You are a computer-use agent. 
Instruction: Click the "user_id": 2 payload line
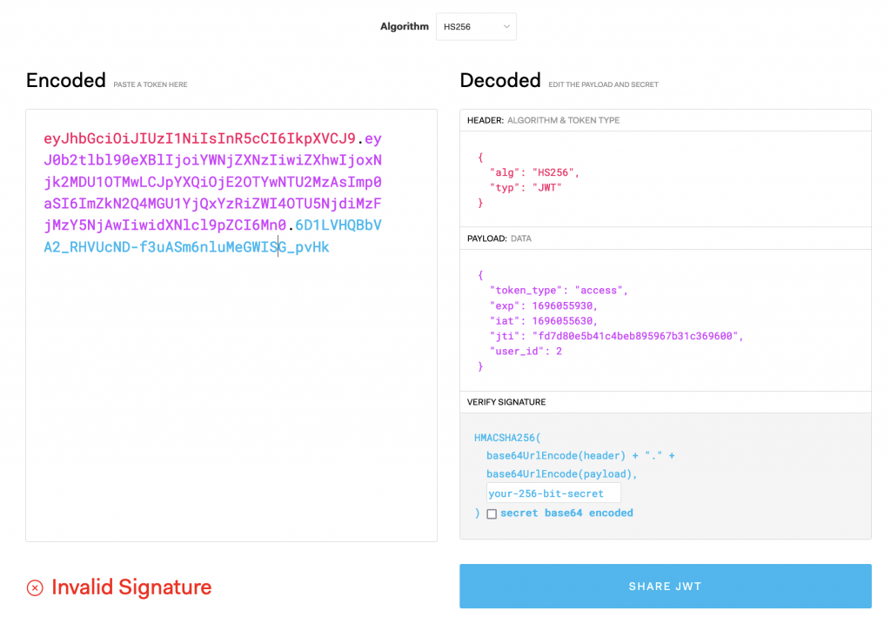coord(526,352)
